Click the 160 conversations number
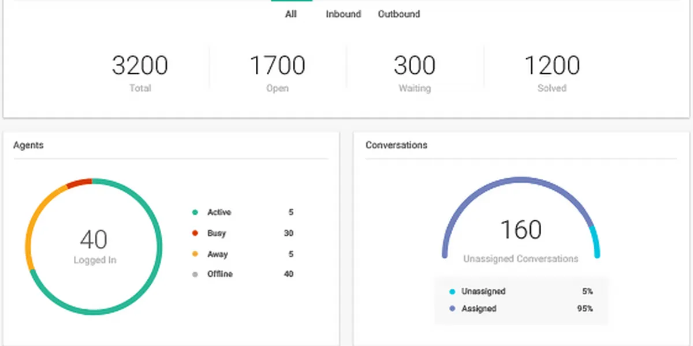This screenshot has height=346, width=693. click(521, 230)
